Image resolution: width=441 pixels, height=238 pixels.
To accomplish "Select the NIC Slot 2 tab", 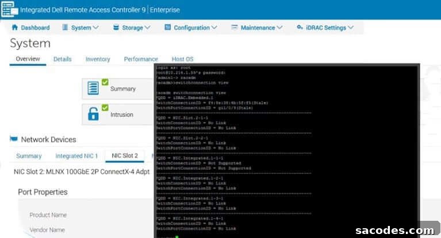I will pyautogui.click(x=125, y=155).
